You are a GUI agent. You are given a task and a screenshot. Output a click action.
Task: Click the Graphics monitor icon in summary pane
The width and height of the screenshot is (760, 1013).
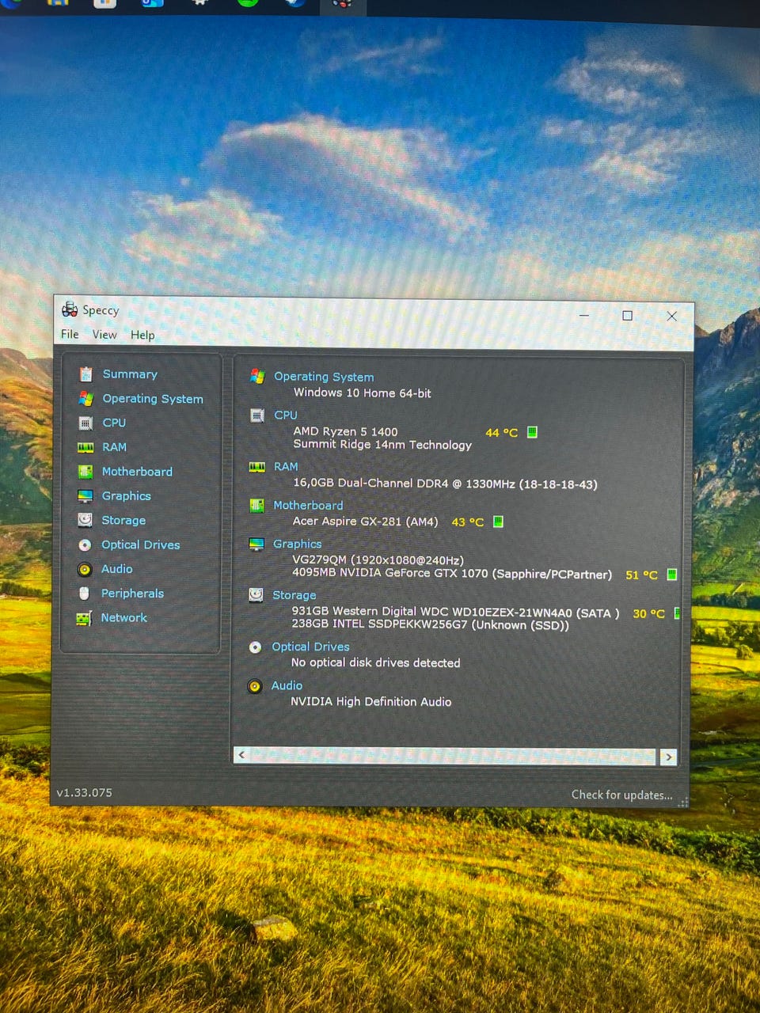tap(256, 544)
